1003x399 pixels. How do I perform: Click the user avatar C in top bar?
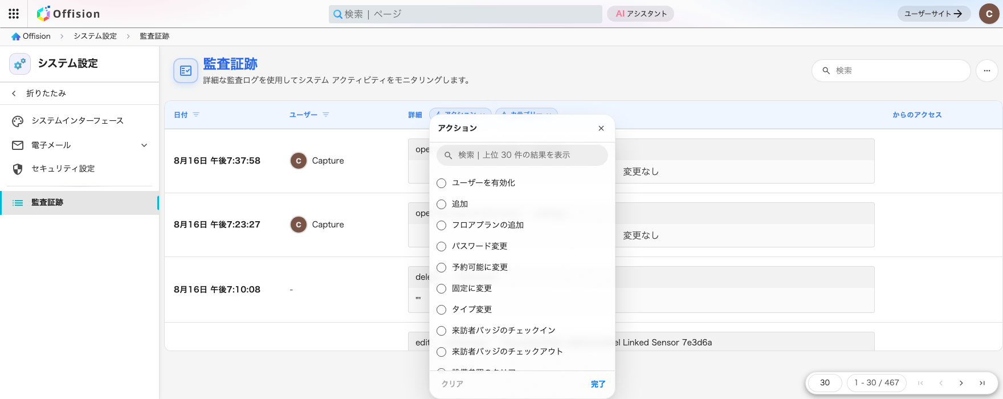click(989, 14)
